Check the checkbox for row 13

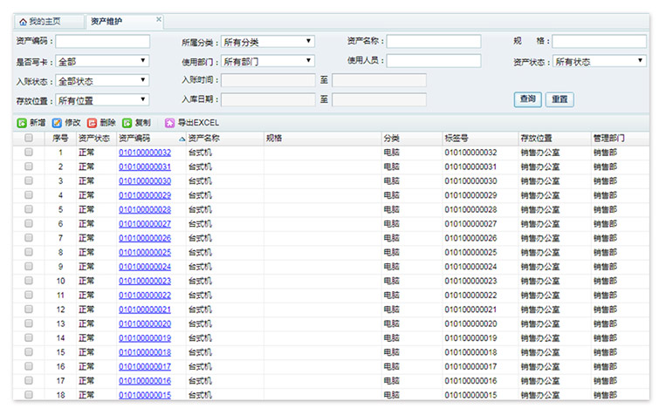(29, 323)
